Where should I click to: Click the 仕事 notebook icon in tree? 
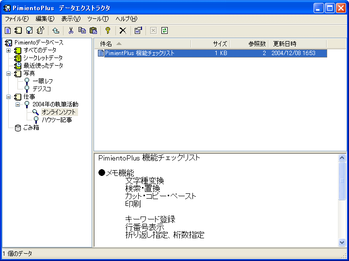coord(18,97)
